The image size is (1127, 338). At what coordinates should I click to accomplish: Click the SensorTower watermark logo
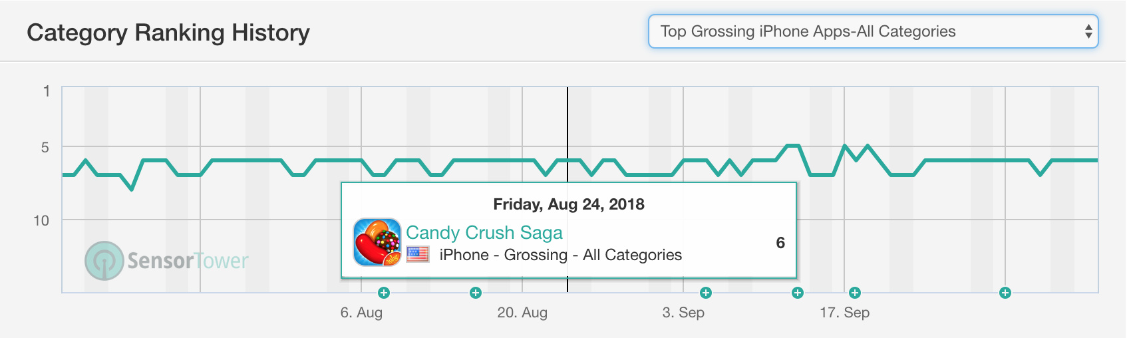click(166, 260)
